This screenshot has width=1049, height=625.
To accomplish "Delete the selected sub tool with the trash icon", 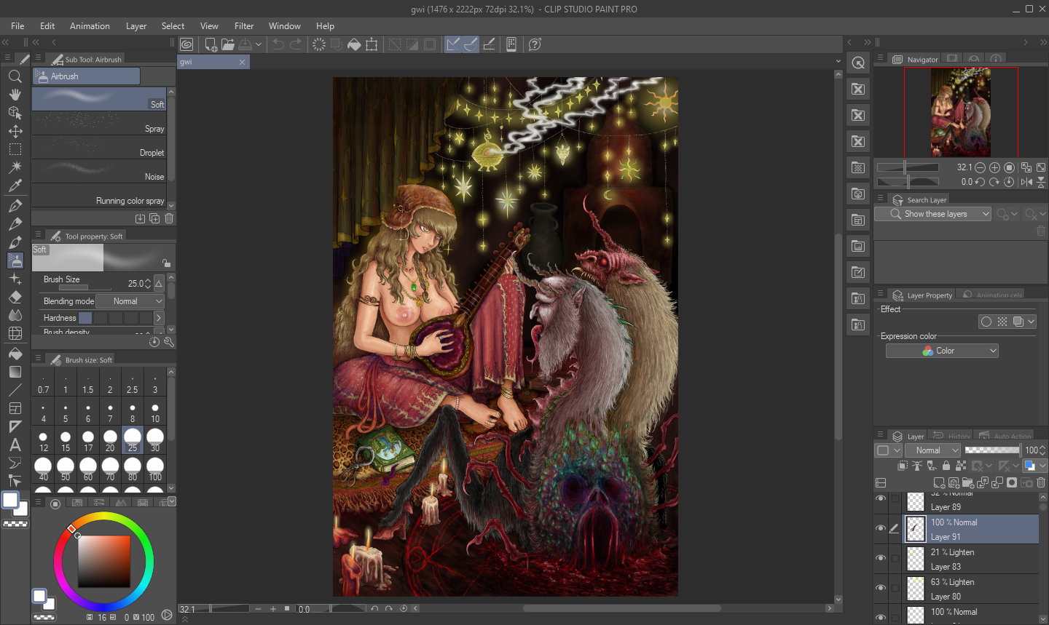I will click(169, 218).
